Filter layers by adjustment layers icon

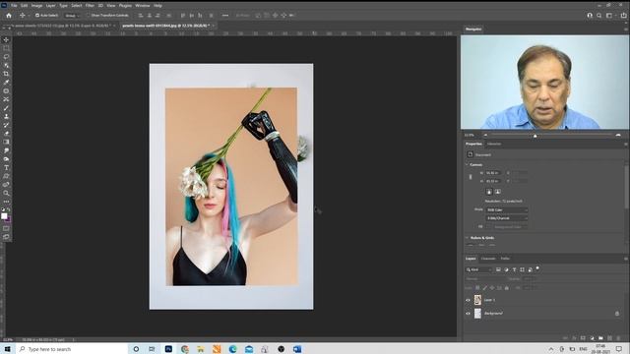coord(506,269)
